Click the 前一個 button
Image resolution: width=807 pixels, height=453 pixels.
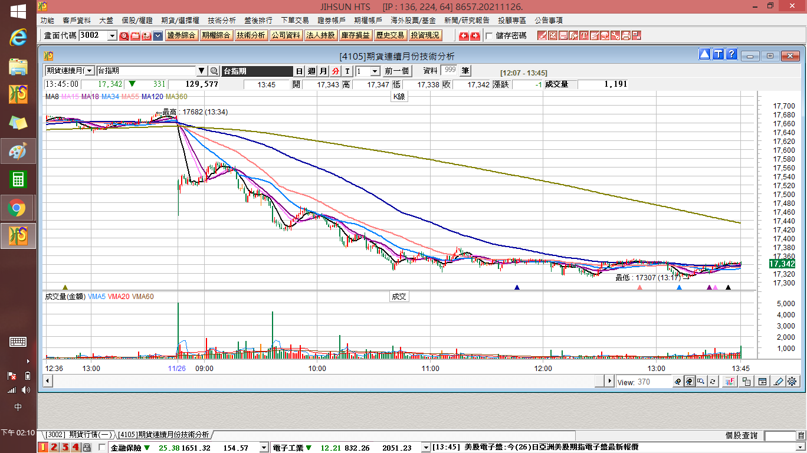point(397,71)
